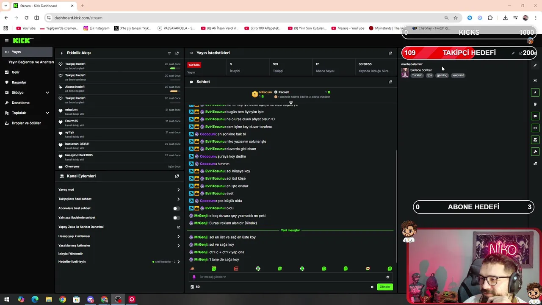The height and width of the screenshot is (305, 542).
Task: Open Windows Start menu
Action: pos(7,299)
